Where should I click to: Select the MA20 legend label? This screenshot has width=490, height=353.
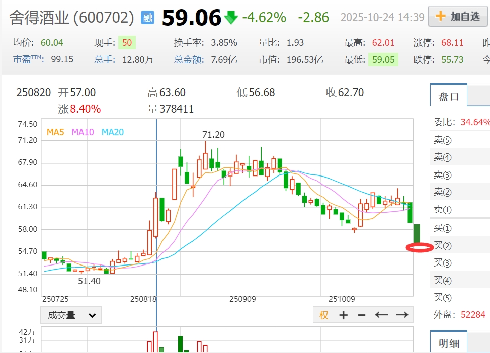(113, 132)
